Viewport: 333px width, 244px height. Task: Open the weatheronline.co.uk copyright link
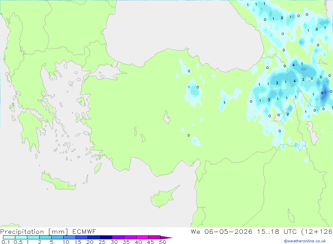point(305,241)
